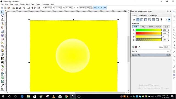Switch to HSL color mode
Viewport: 176px width, 99px height.
pos(143,27)
